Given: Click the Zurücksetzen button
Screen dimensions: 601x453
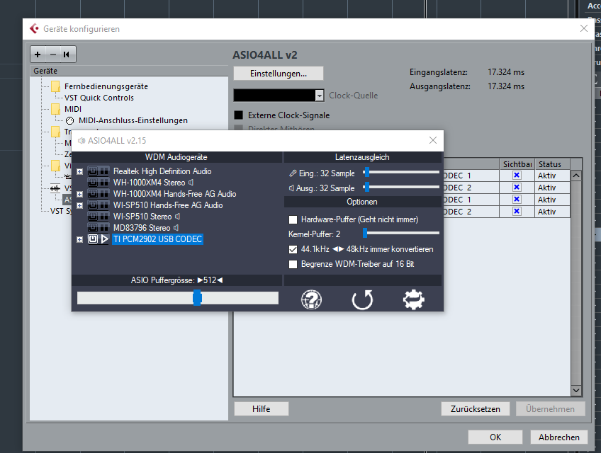Looking at the screenshot, I should (x=476, y=409).
